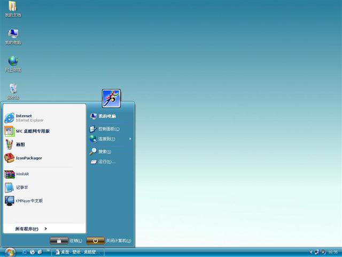The image size is (342, 257).
Task: Click the third quick launch icon
Action: (40, 252)
